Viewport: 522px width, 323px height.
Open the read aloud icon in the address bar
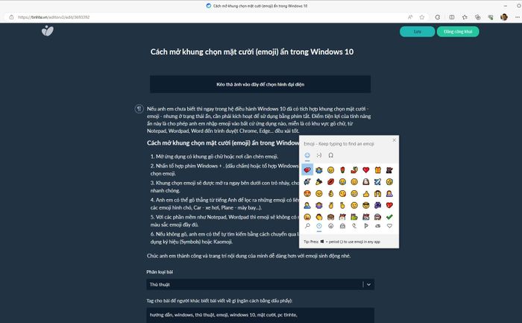coord(410,17)
